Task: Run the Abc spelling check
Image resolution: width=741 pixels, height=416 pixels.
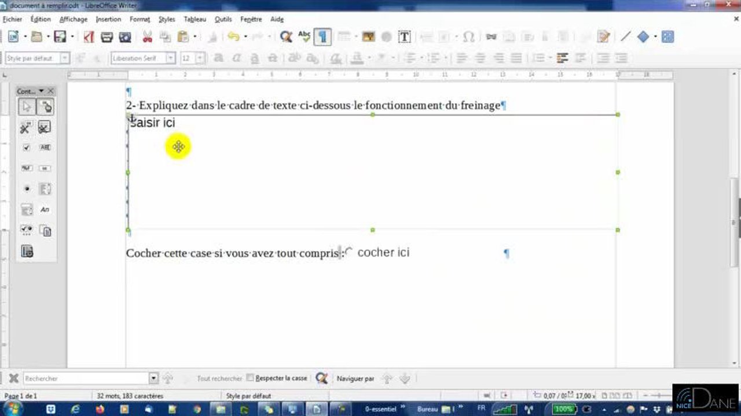Action: pos(304,37)
